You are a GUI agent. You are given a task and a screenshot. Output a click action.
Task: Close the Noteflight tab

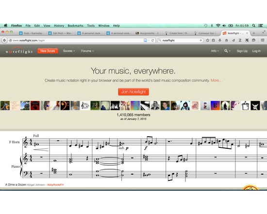(247, 33)
